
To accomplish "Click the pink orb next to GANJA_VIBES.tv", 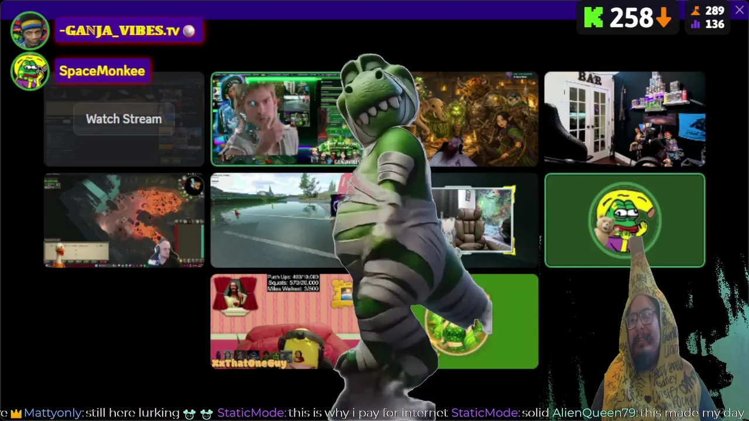I will pos(188,31).
